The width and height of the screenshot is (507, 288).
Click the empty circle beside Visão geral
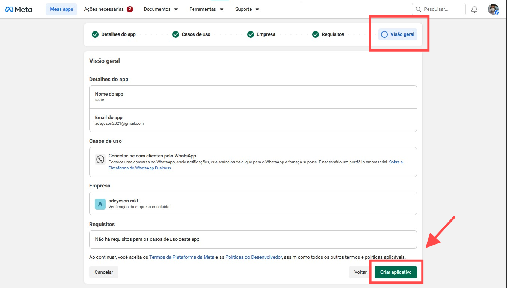click(384, 34)
